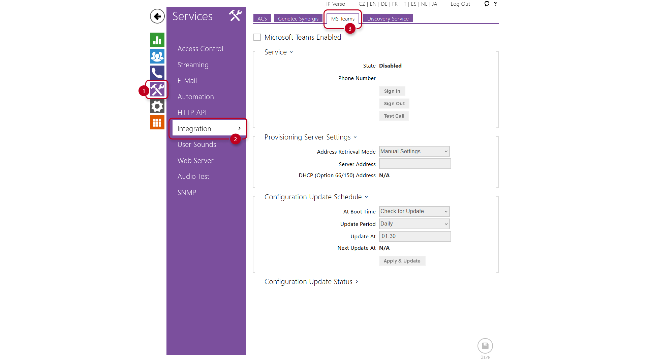Switch to the ACS tab
The height and width of the screenshot is (363, 647).
(x=262, y=19)
